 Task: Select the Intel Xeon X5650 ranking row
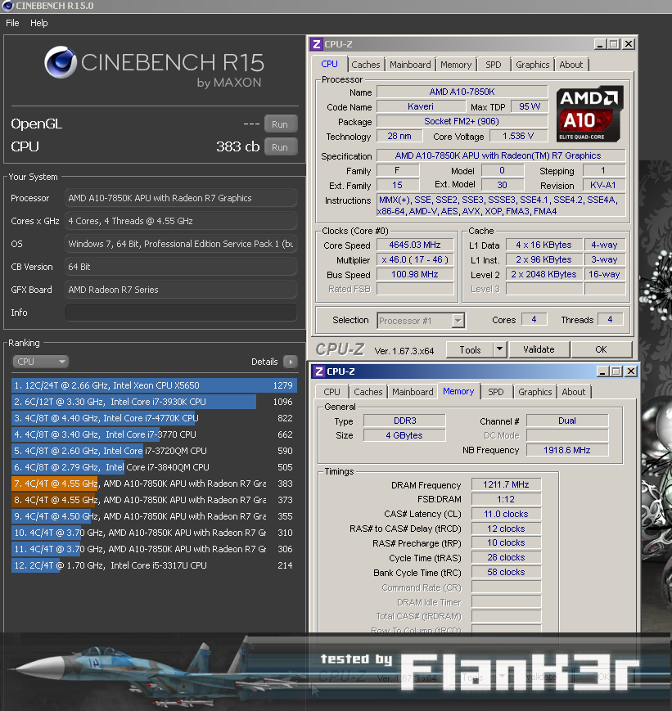coord(154,385)
